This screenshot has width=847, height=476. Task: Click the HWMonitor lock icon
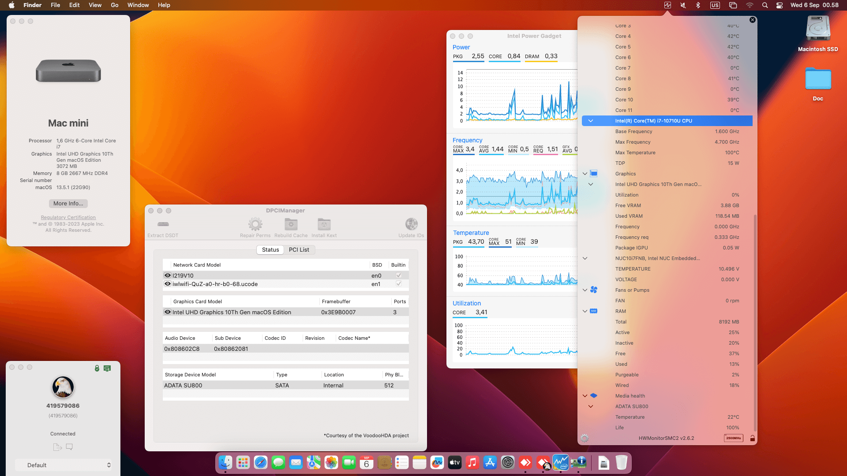click(x=752, y=438)
